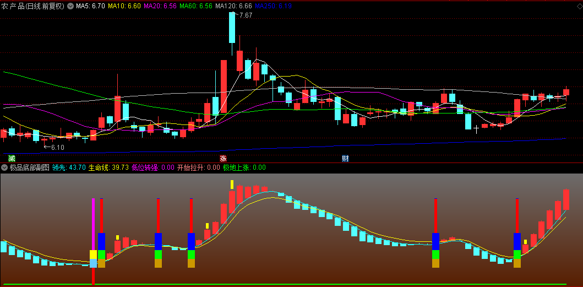This screenshot has width=583, height=287.
Task: Select the 开始拉升: 0.00 value
Action: pyautogui.click(x=199, y=167)
